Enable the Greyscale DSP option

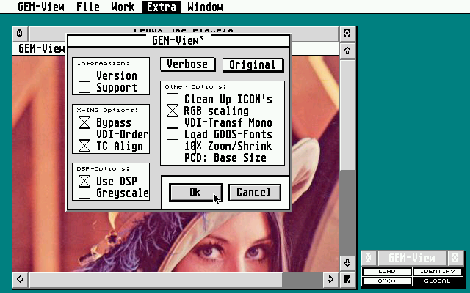(84, 193)
